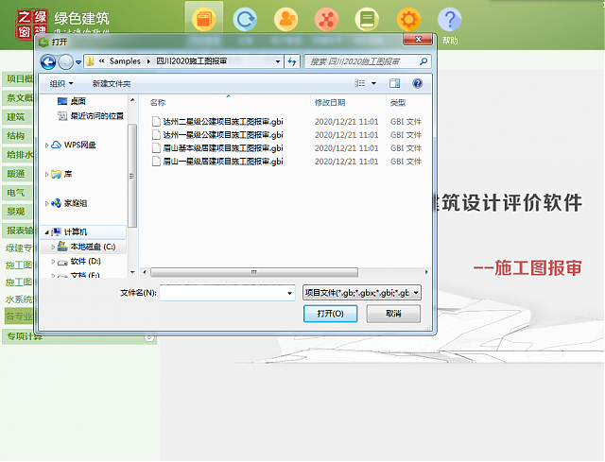Collapse the 计算机 tree node
605x462 pixels.
tap(47, 232)
